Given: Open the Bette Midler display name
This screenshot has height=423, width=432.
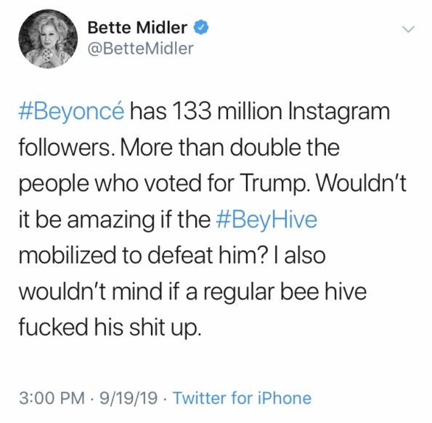Looking at the screenshot, I should [x=137, y=28].
